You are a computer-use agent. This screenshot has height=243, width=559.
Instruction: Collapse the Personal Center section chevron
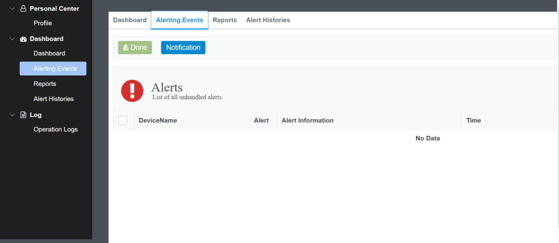point(12,8)
